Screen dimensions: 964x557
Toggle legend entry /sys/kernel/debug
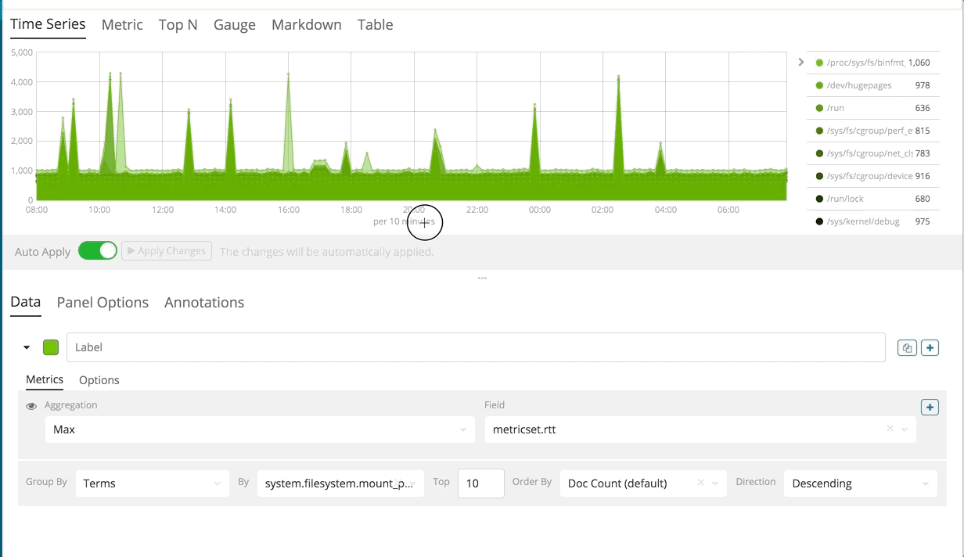(x=872, y=221)
